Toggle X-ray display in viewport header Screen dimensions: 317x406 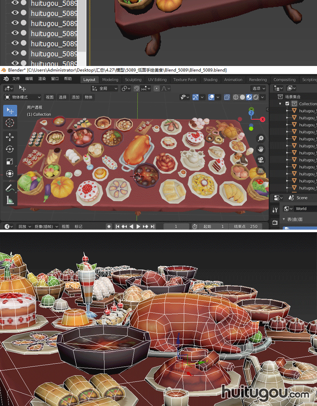(227, 97)
